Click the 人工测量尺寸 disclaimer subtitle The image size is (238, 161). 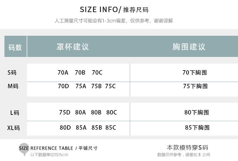[114, 21]
